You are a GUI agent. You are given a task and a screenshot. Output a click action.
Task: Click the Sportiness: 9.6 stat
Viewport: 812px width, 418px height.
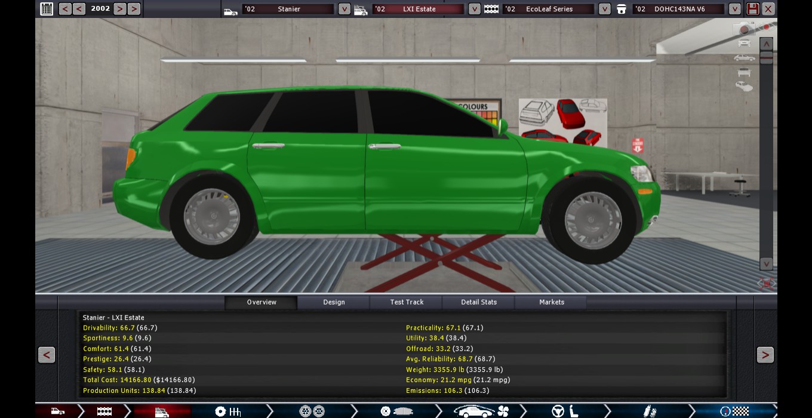[x=117, y=338]
